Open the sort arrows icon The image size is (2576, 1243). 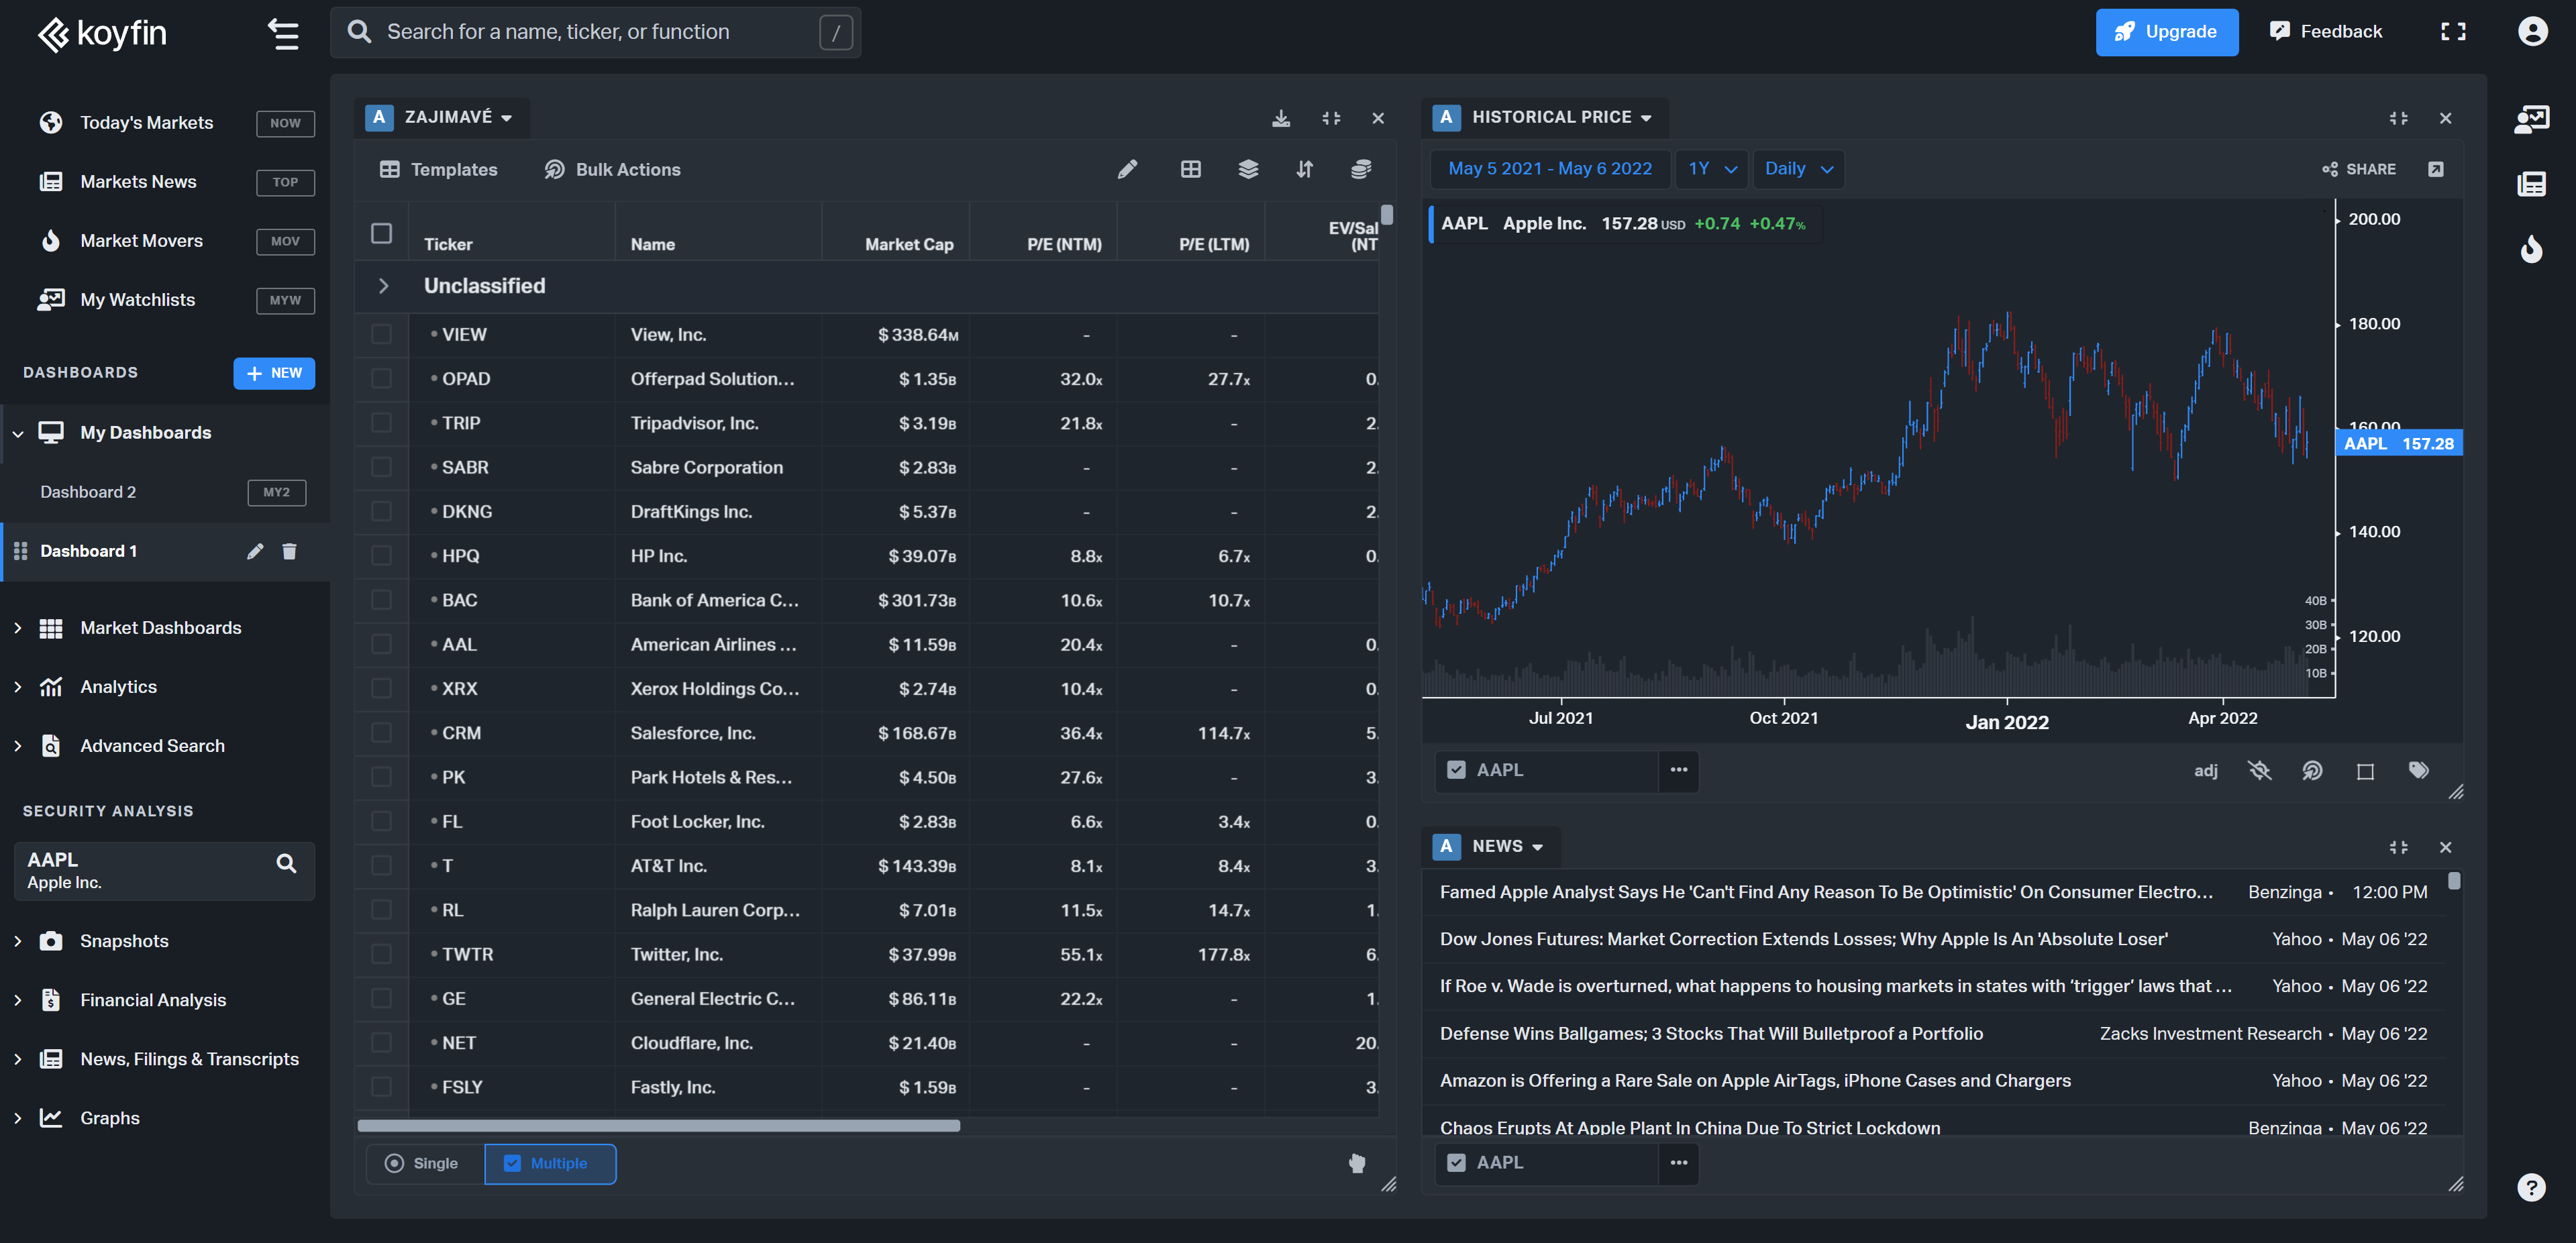1304,169
